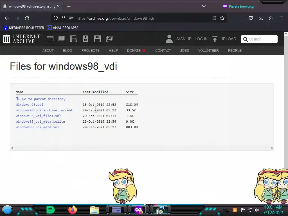Open File Explorer from the taskbar
Image resolution: width=288 pixels, height=216 pixels.
94,210
